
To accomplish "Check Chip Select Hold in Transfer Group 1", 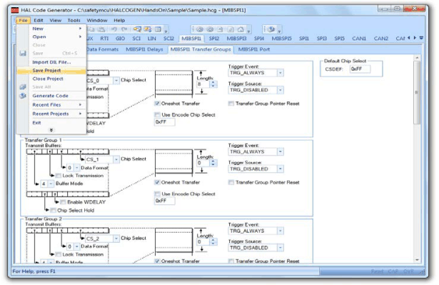I will point(54,211).
